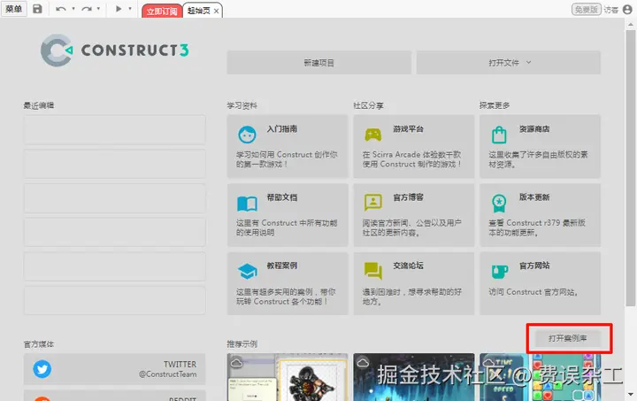
Task: Click the preview play icon
Action: [119, 9]
